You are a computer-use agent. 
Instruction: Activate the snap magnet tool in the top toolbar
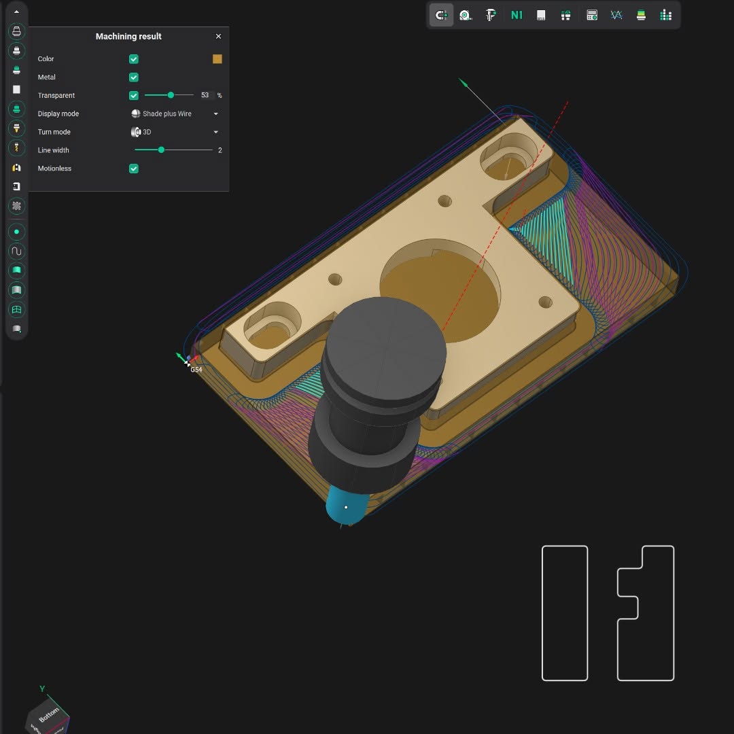pos(441,14)
